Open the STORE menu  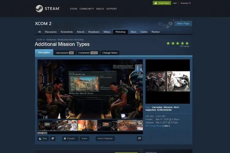(74, 9)
